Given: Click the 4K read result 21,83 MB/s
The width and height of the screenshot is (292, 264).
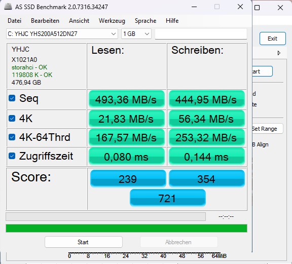Looking at the screenshot, I should click(127, 119).
